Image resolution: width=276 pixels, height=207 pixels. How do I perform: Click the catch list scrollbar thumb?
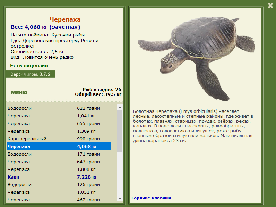[120, 131]
